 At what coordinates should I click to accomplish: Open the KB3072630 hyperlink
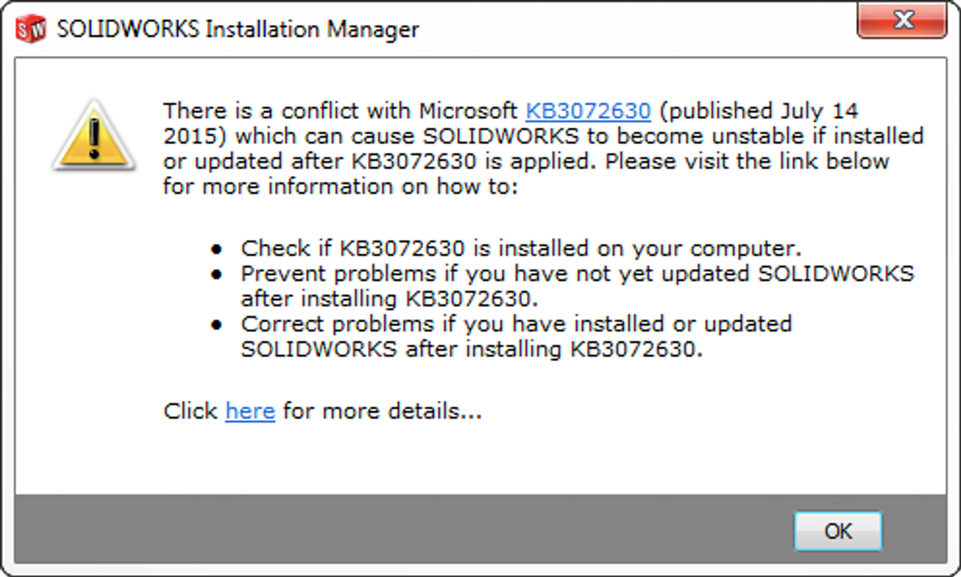click(x=587, y=111)
